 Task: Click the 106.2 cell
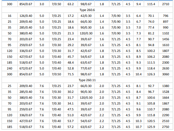(151, 57)
